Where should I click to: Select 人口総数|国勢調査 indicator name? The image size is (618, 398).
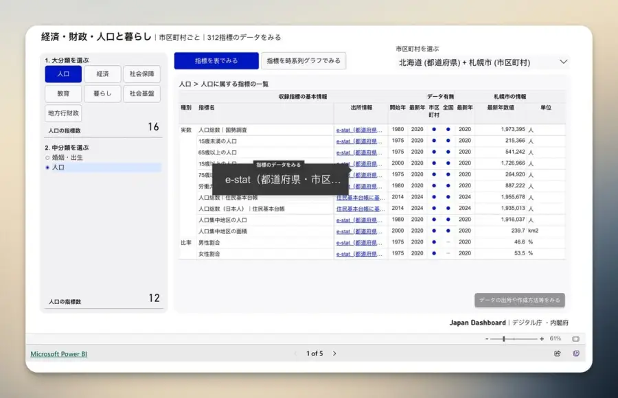pos(222,130)
